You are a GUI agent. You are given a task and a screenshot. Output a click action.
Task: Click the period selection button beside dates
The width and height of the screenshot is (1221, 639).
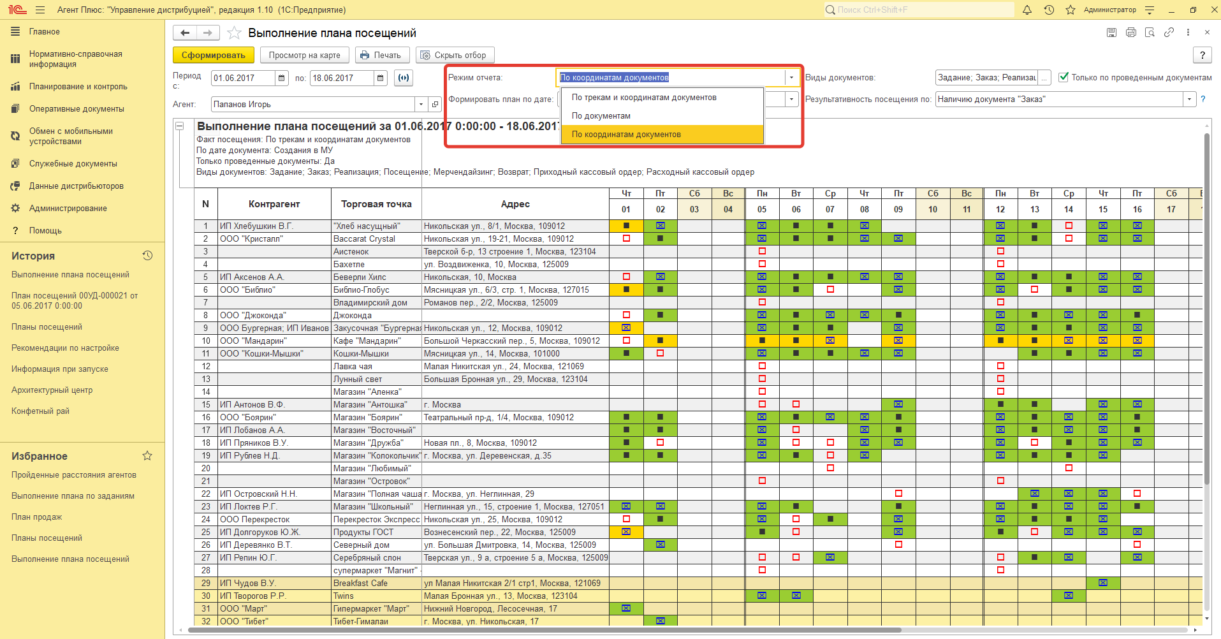point(404,78)
